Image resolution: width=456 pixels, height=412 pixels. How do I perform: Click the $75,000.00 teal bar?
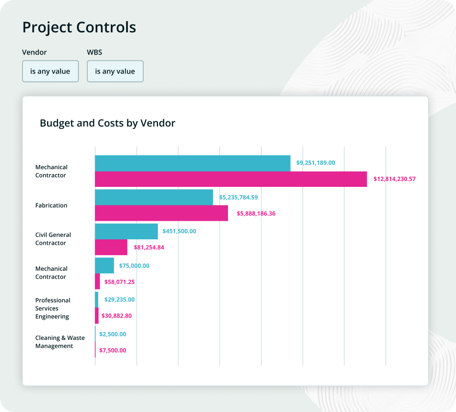point(104,265)
